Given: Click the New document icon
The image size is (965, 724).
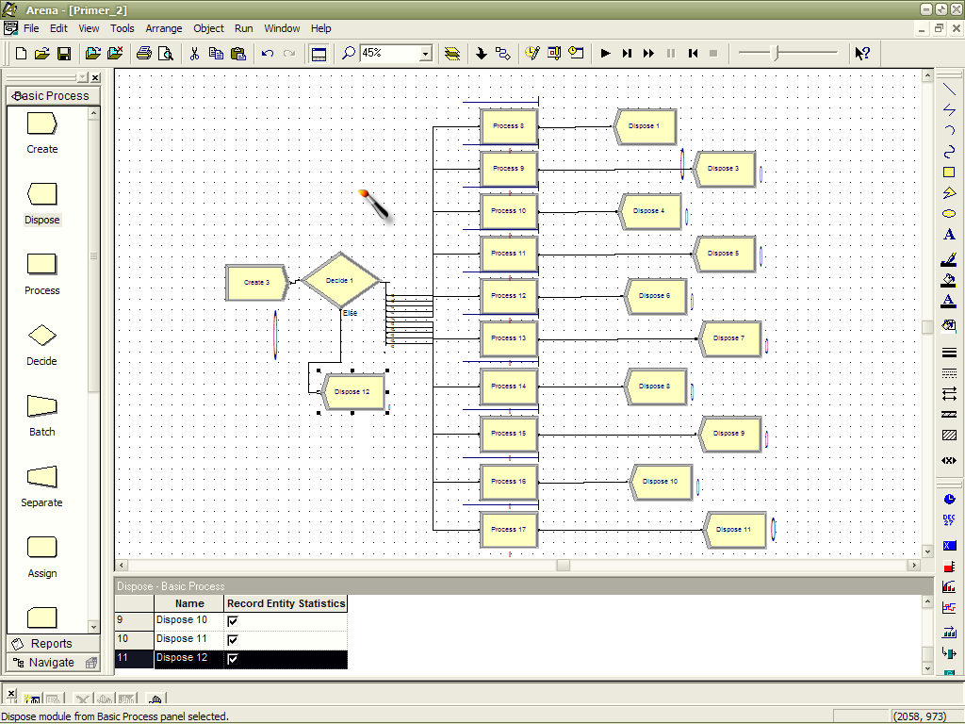Looking at the screenshot, I should tap(21, 54).
